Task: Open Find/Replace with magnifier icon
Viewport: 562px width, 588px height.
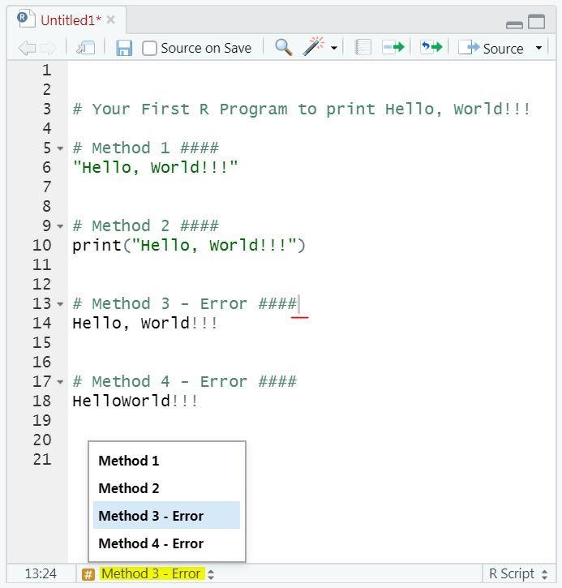Action: click(284, 48)
